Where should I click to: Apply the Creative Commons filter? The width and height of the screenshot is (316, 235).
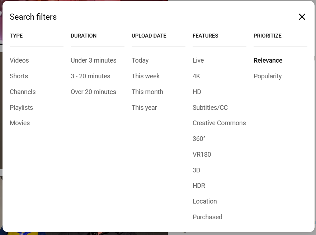tap(219, 123)
